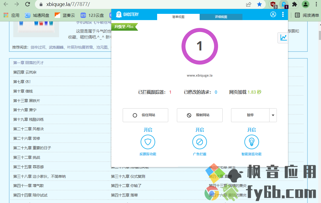321x203 pixels.
Task: Open chapter 第十九章 残酷训练
Action: point(28,119)
